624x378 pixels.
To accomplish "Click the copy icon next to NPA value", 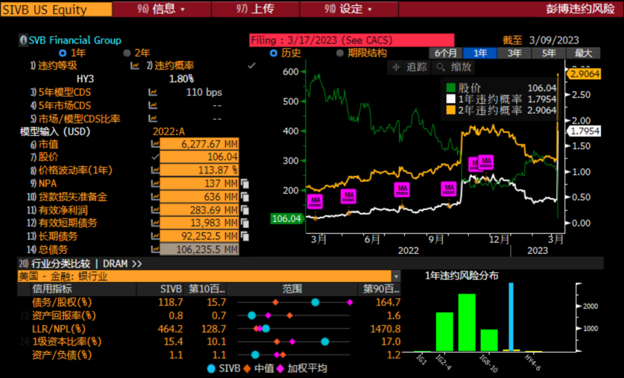I will tap(244, 183).
